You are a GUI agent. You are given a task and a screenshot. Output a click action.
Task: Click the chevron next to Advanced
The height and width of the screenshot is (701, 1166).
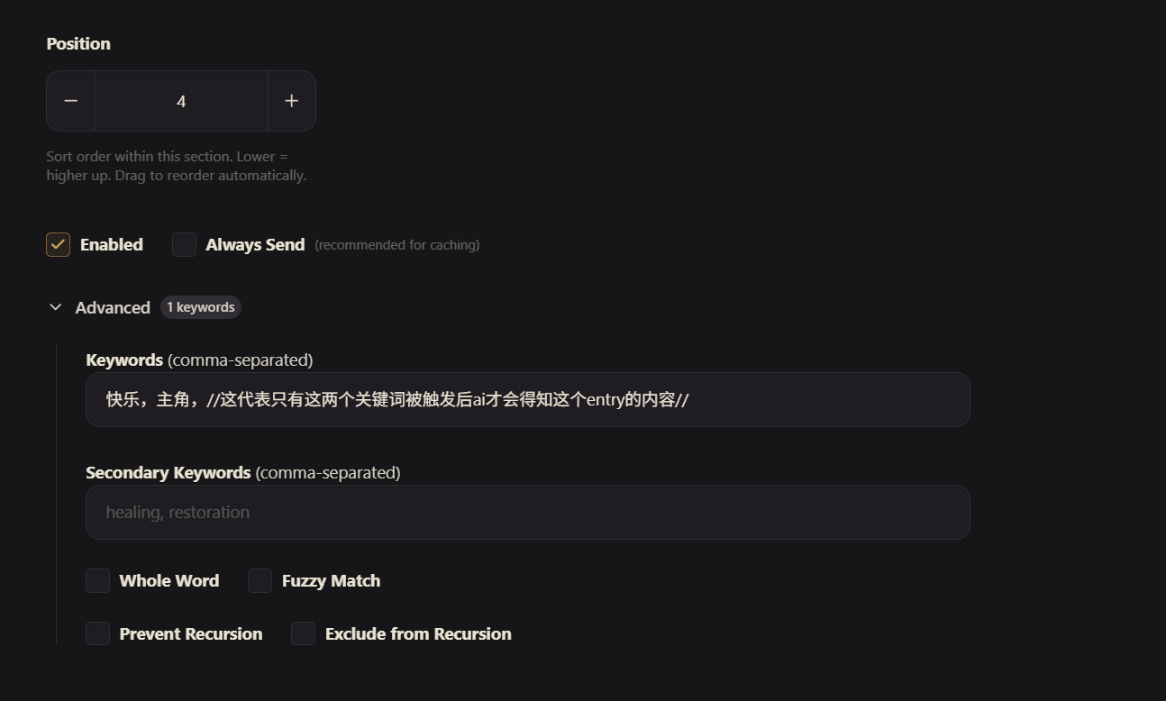[x=55, y=306]
